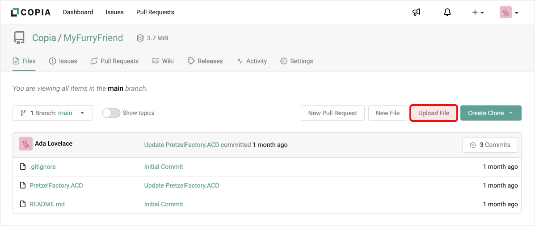Switch to the Wiki tab

[163, 61]
